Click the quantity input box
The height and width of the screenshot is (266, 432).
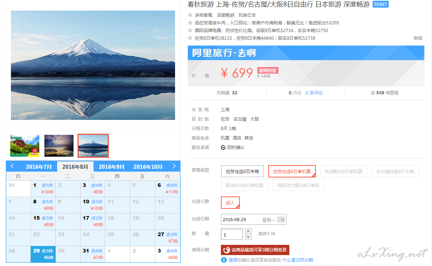pos(232,234)
